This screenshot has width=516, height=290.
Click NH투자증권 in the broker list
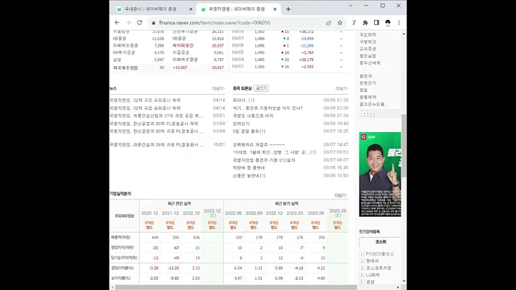click(124, 52)
